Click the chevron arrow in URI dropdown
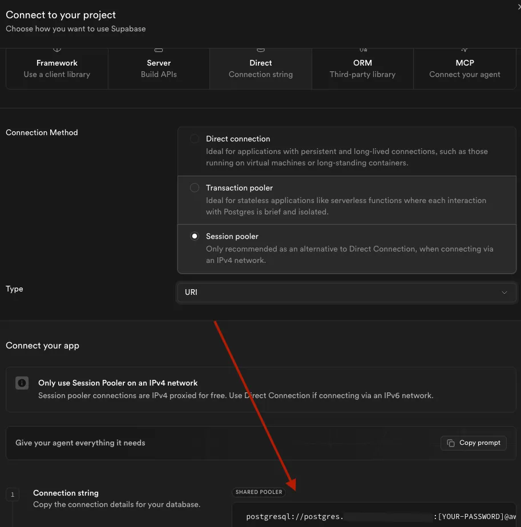Viewport: 521px width, 527px height. pyautogui.click(x=504, y=293)
